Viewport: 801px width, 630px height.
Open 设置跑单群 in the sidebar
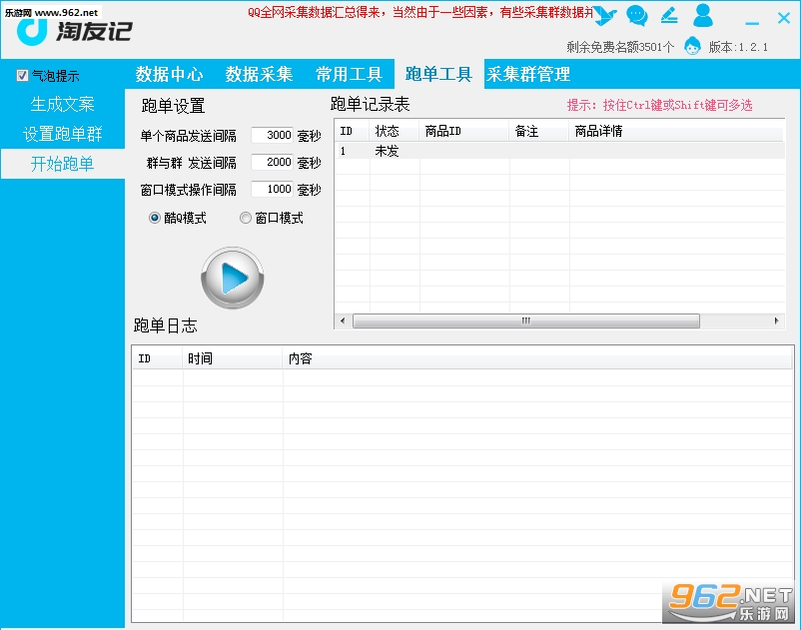pyautogui.click(x=62, y=134)
